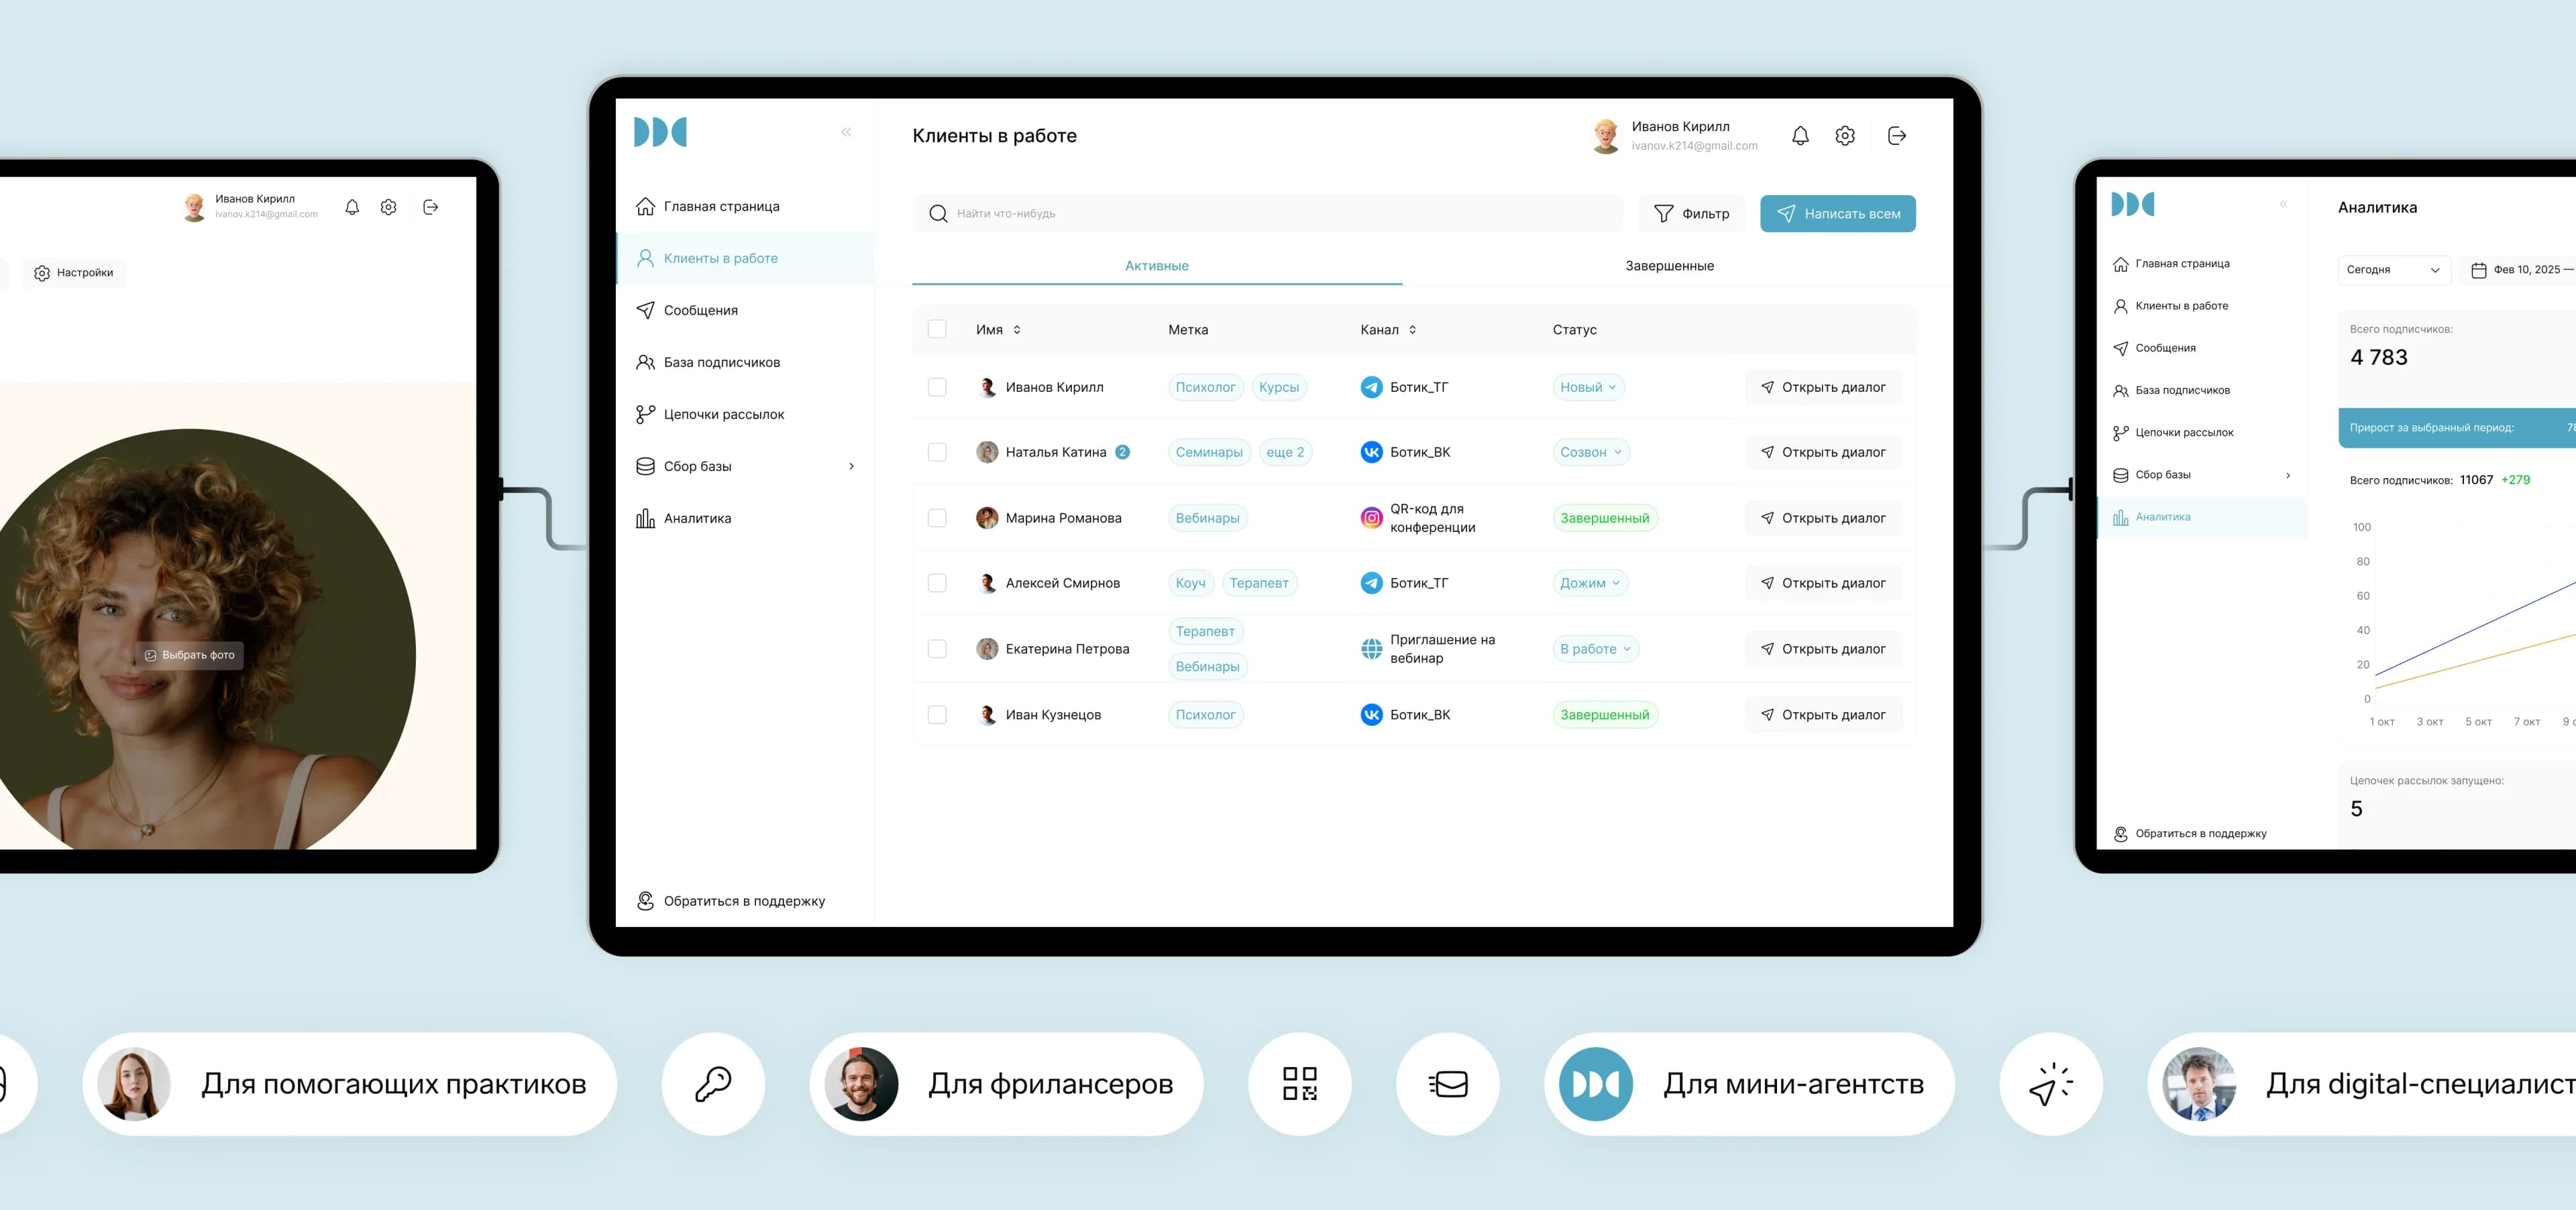Click globe icon in Екатерина Петрова row
This screenshot has height=1210, width=2576.
click(x=1371, y=649)
